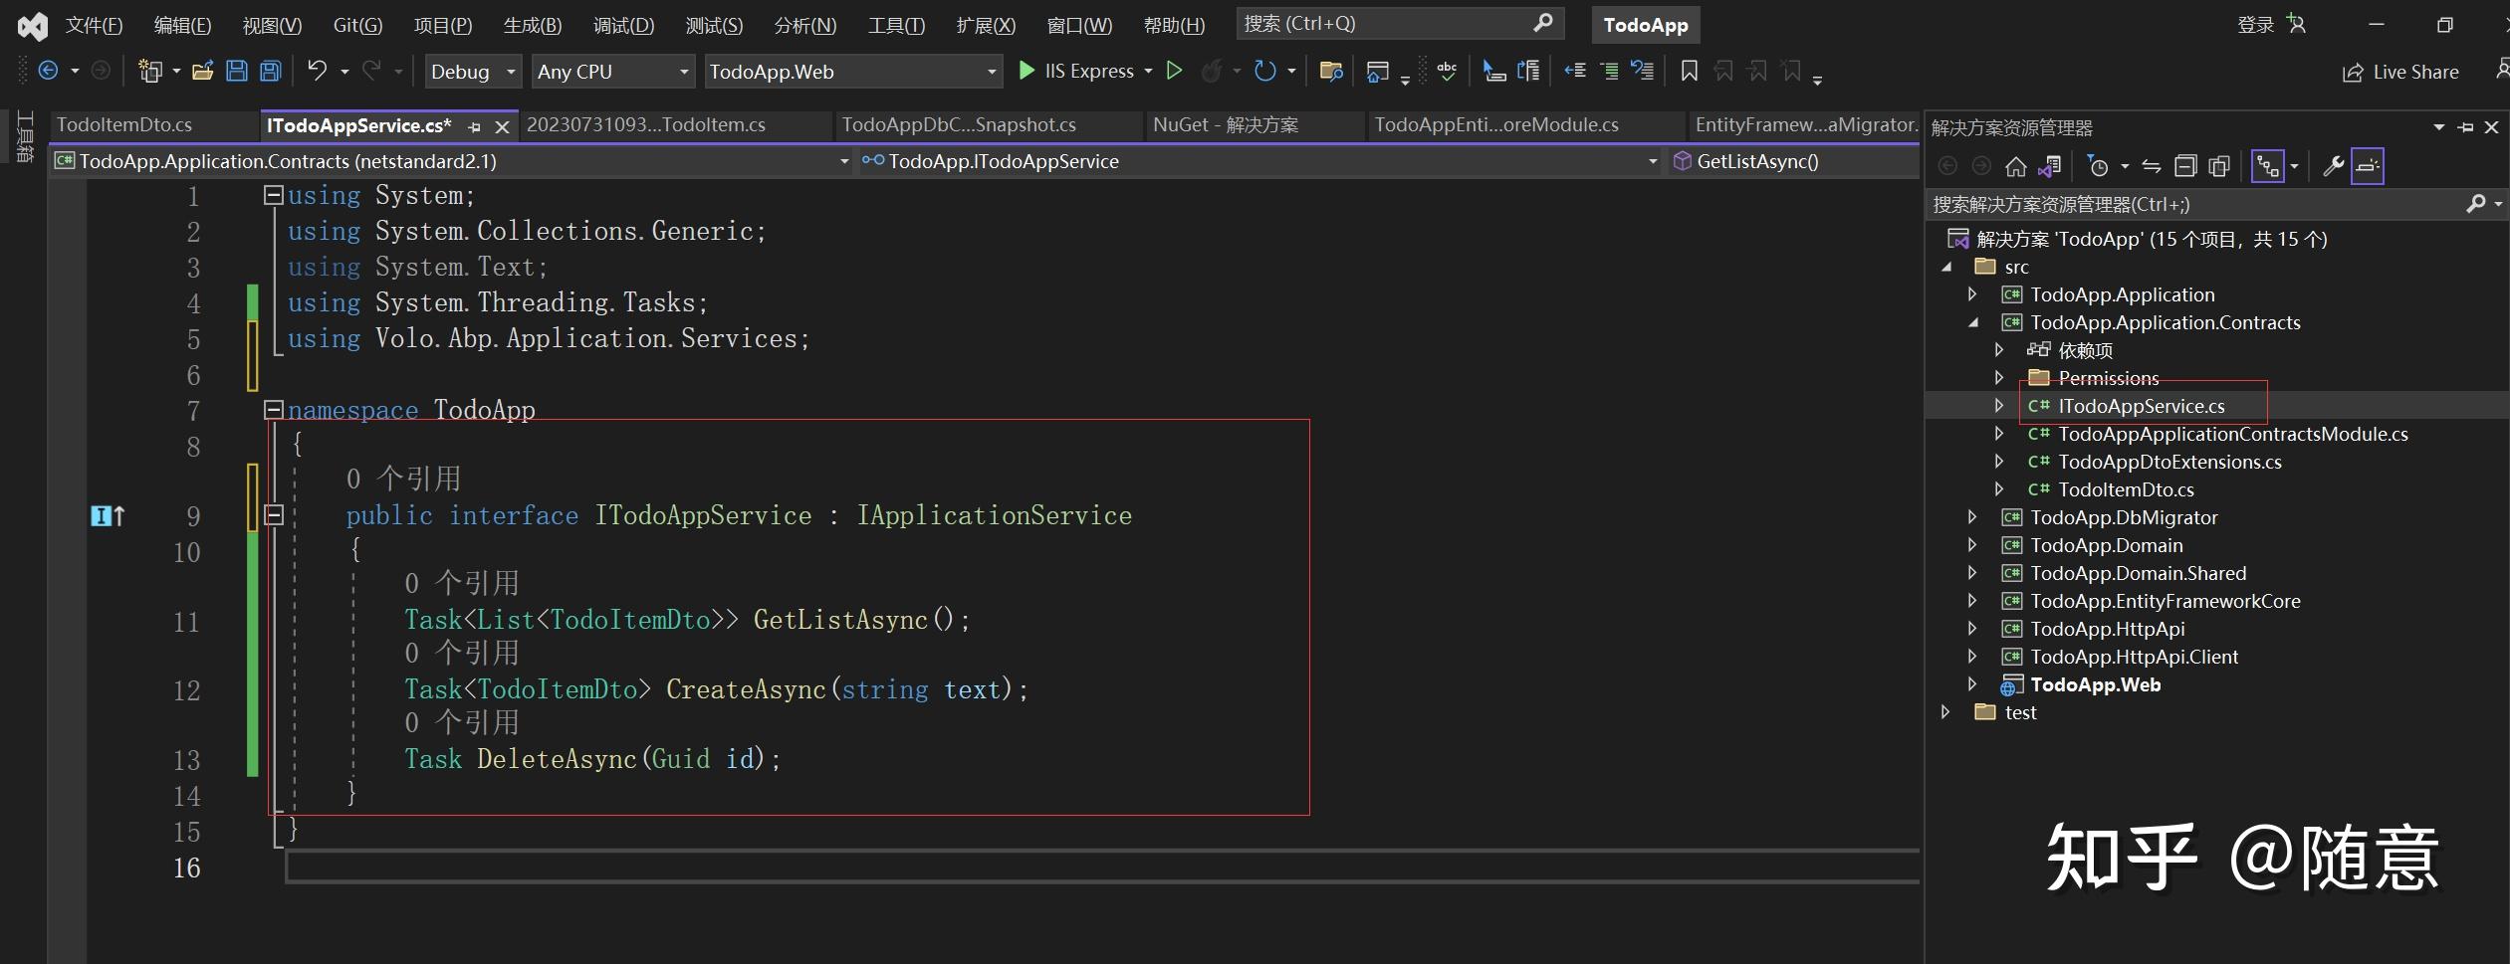This screenshot has width=2510, height=964.
Task: Toggle the file nesting tree-view icon
Action: tap(2268, 166)
